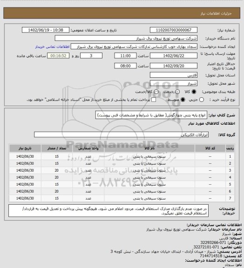The height and width of the screenshot is (268, 244).
Task: Click row 1 product code dash cell
Action: (210, 156)
